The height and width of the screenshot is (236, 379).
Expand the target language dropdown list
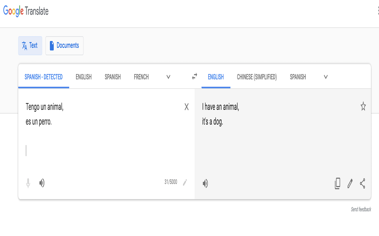pos(326,77)
